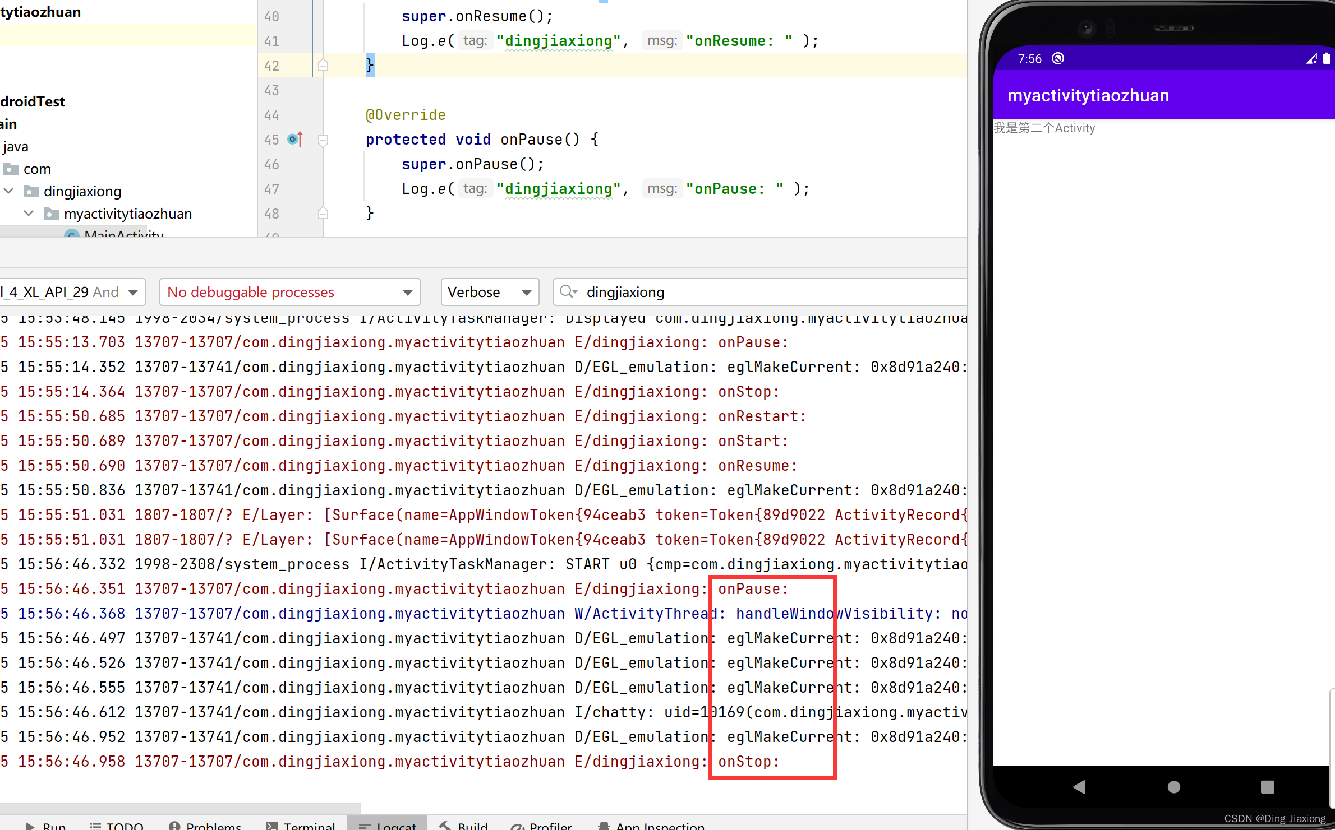Click the myactivitytiaozhuan app title in emulator
Viewport: 1335px width, 830px height.
coord(1088,95)
